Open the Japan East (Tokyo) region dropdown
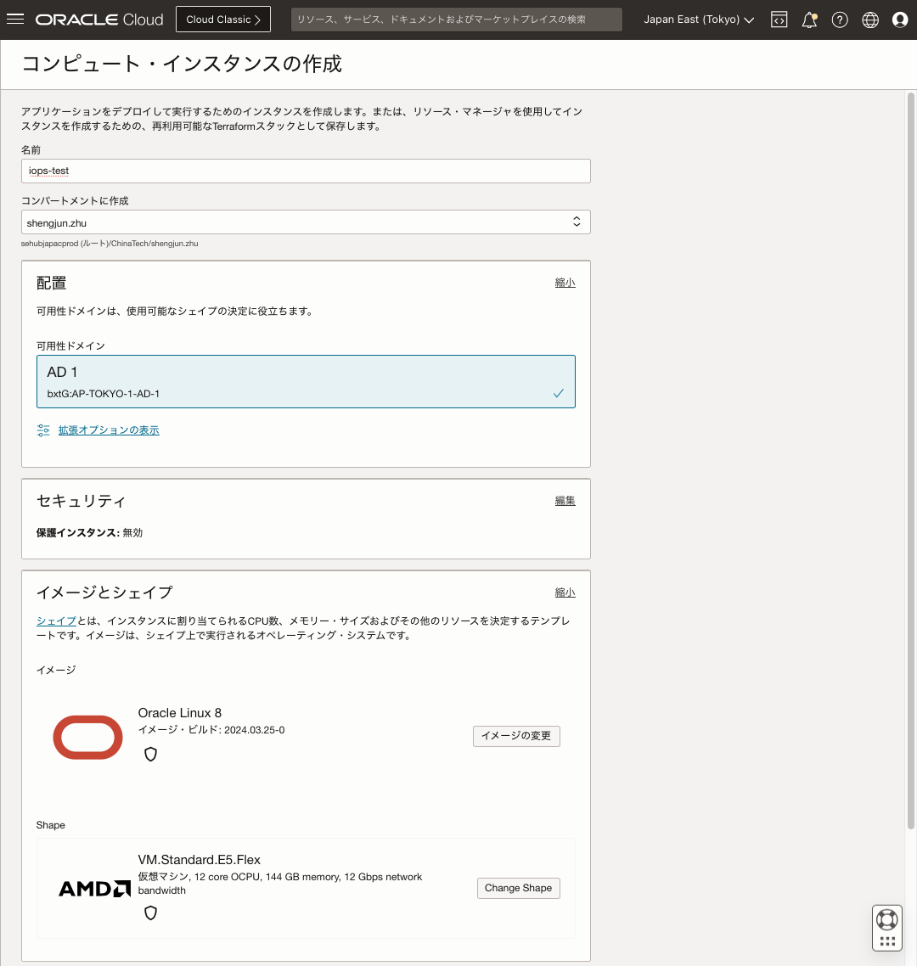 pos(699,20)
